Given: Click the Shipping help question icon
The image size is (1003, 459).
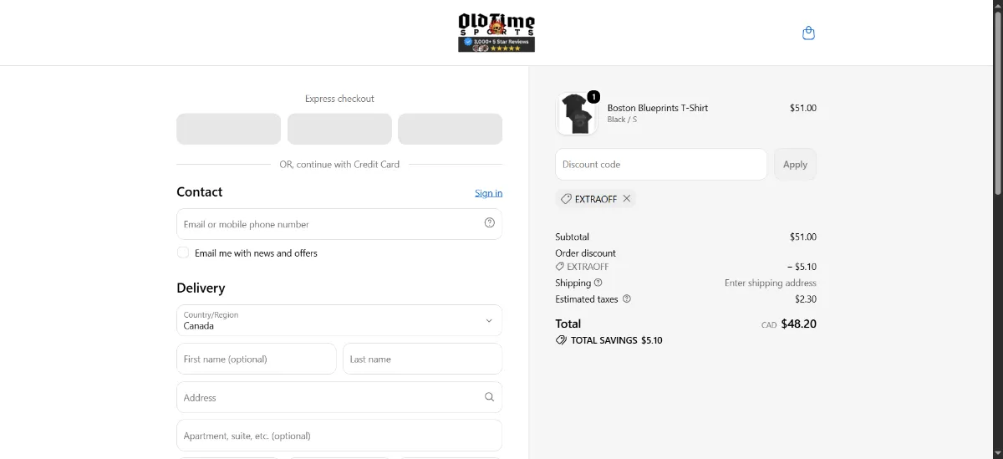Looking at the screenshot, I should pyautogui.click(x=598, y=283).
